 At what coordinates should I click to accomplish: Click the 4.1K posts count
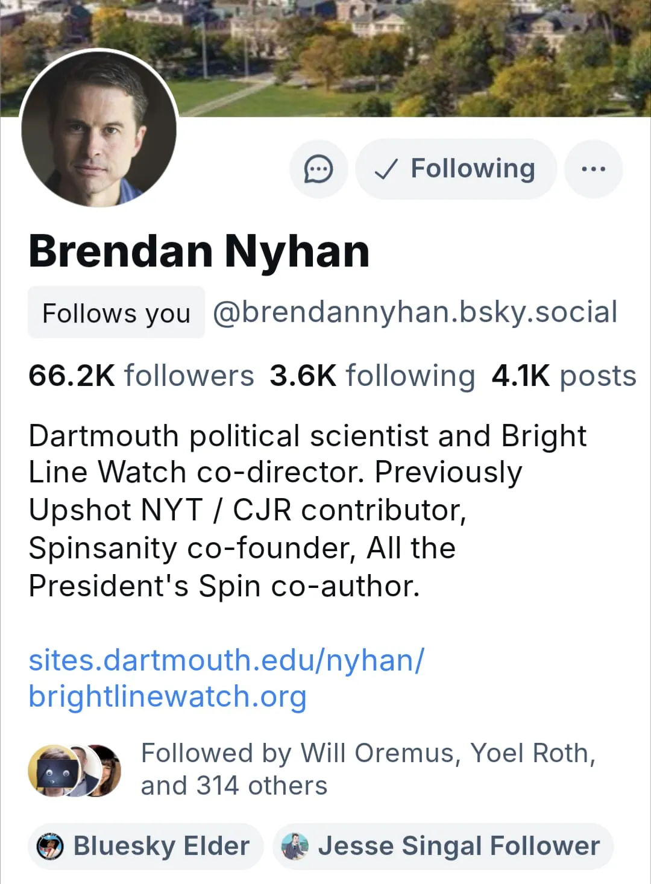tap(564, 376)
